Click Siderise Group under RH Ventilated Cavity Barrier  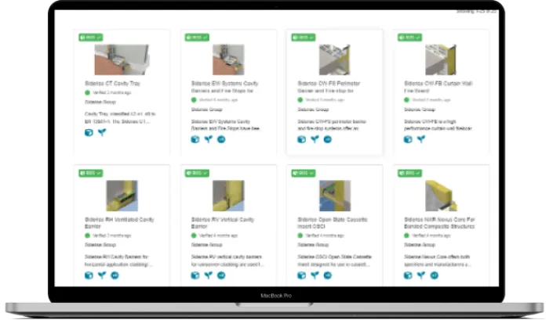click(x=100, y=245)
